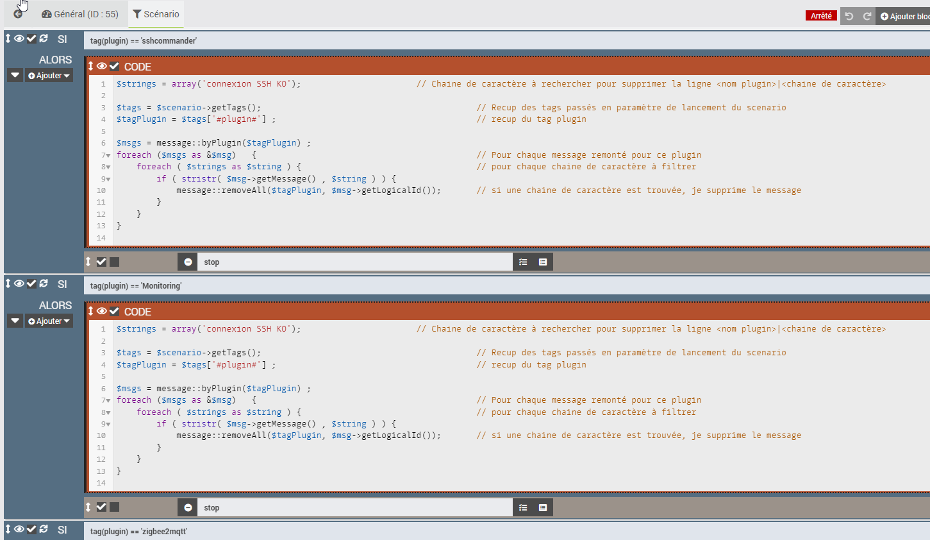This screenshot has width=930, height=540.
Task: Click ALORS label in the sshcommander block
Action: pos(55,60)
